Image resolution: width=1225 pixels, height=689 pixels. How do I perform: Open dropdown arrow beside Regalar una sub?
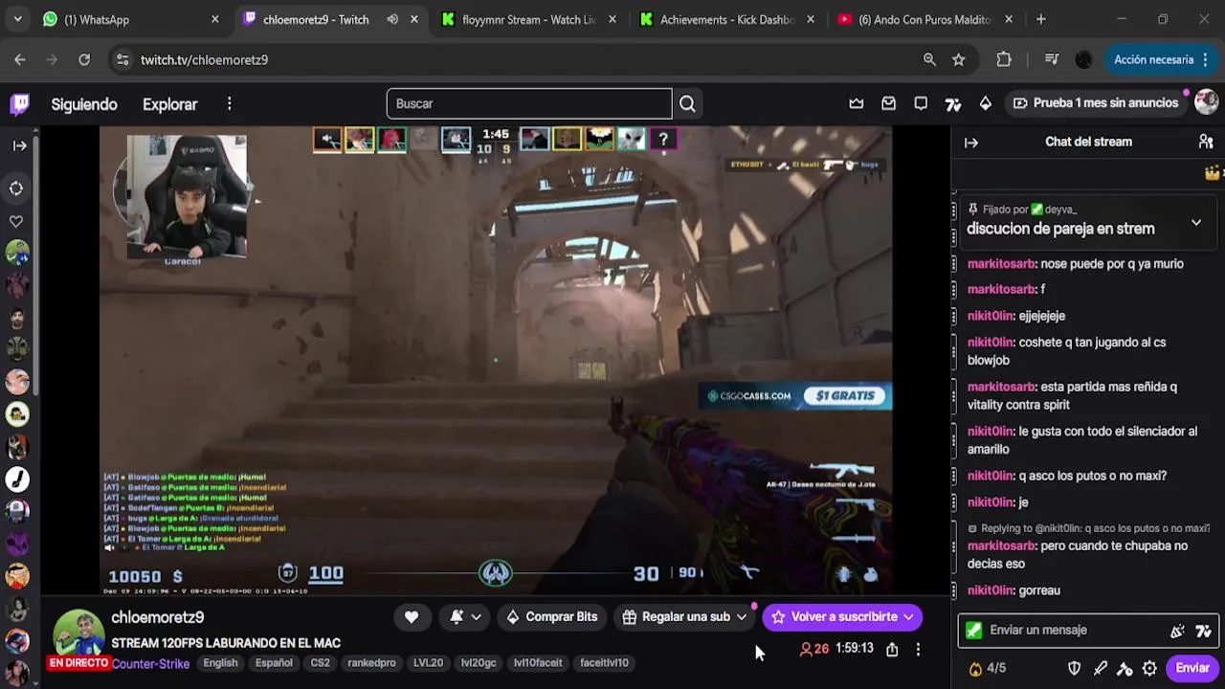(x=742, y=617)
